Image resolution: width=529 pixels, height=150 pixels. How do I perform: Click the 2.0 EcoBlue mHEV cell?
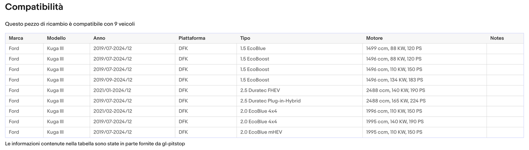261,132
